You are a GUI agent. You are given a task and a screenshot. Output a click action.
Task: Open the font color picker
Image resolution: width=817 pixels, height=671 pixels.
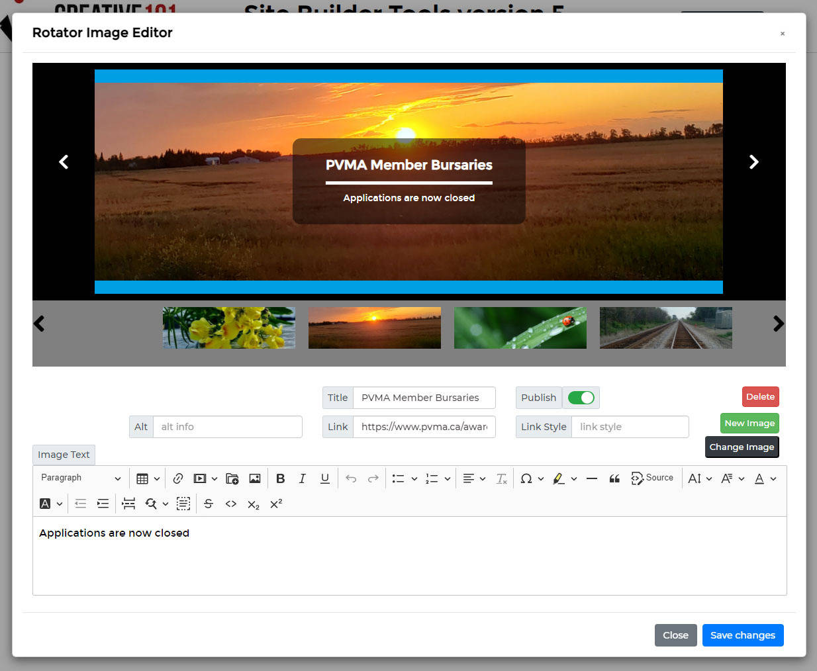tap(765, 478)
